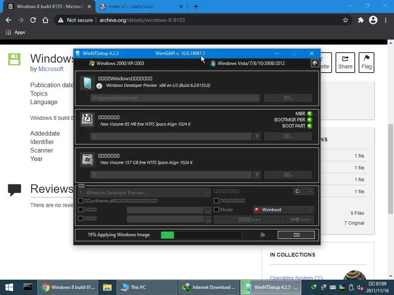
Task: Open the C: drive letter dropdown
Action: pyautogui.click(x=303, y=191)
